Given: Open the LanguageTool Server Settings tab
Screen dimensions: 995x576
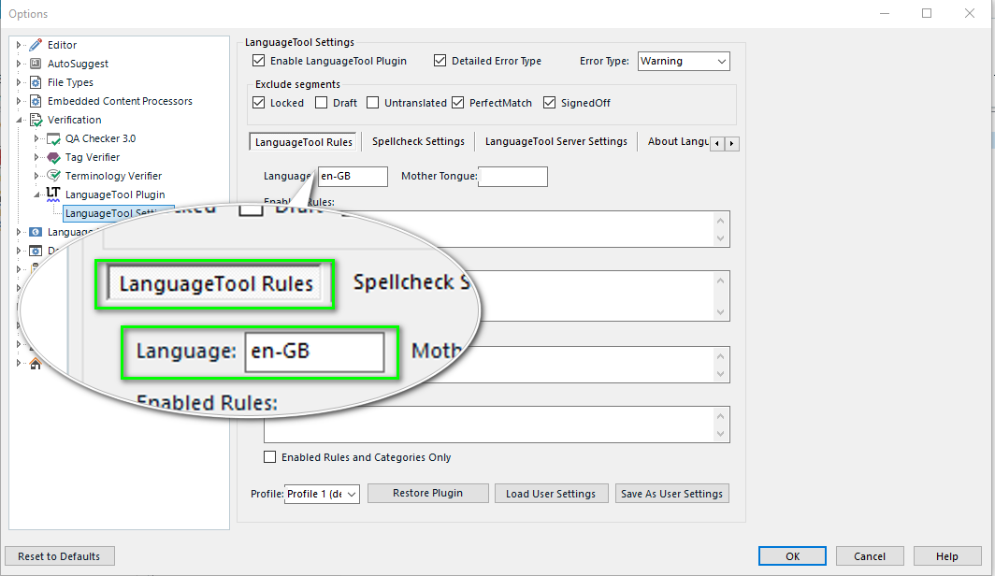Looking at the screenshot, I should pos(555,141).
